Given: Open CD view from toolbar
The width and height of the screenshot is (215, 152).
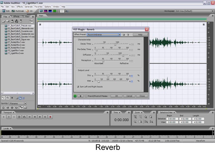Looking at the screenshot, I should point(29,11).
